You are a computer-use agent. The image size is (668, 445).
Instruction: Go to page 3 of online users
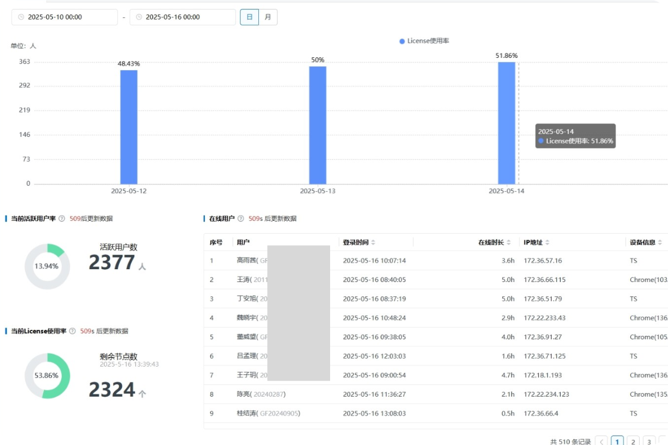click(x=649, y=442)
